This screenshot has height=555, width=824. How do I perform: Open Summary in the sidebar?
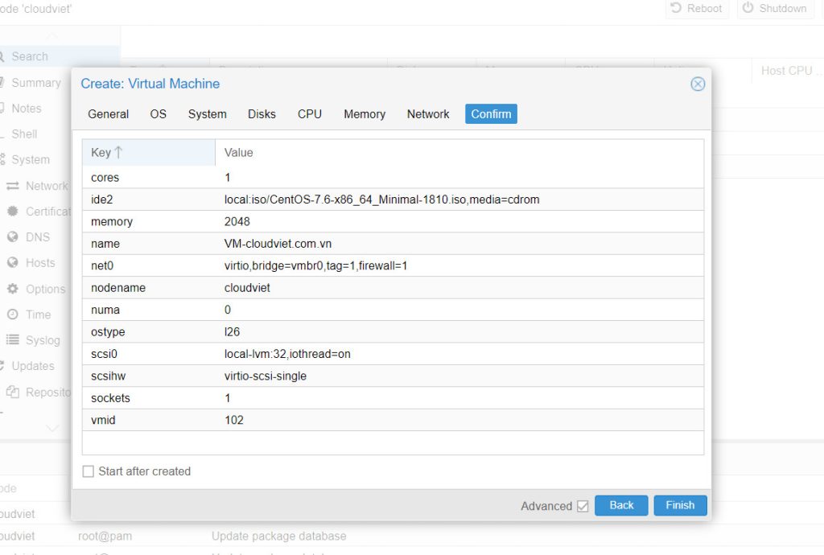click(x=35, y=82)
